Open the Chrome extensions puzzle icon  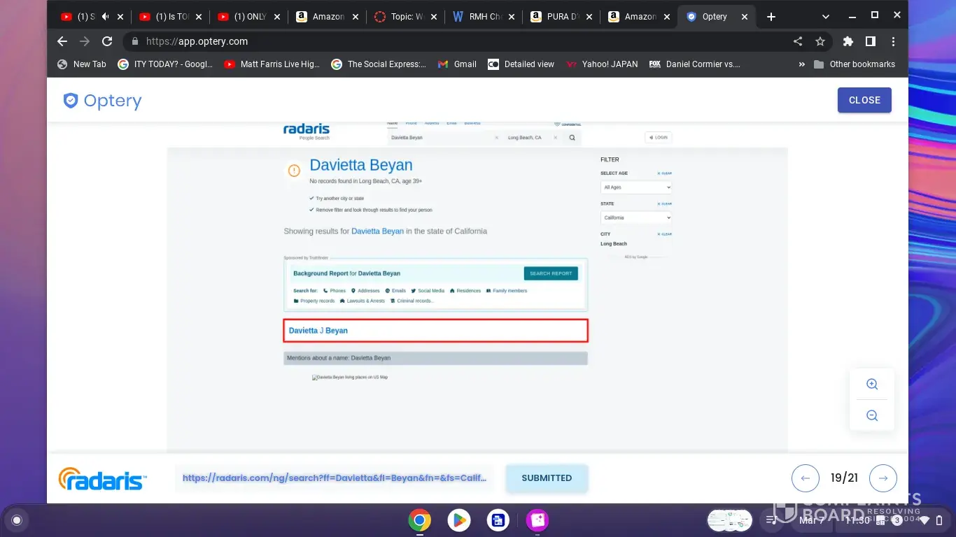click(848, 41)
